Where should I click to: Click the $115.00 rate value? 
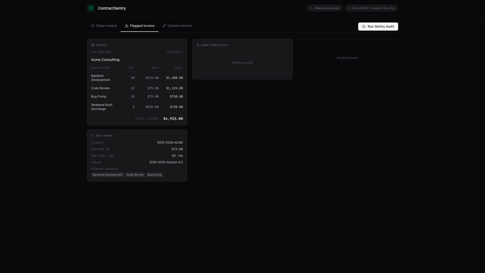coord(152,78)
